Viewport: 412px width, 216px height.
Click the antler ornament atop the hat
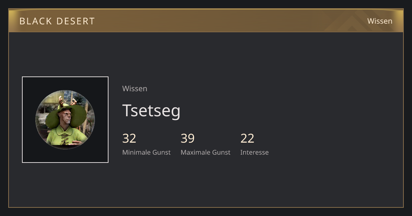tap(67, 101)
